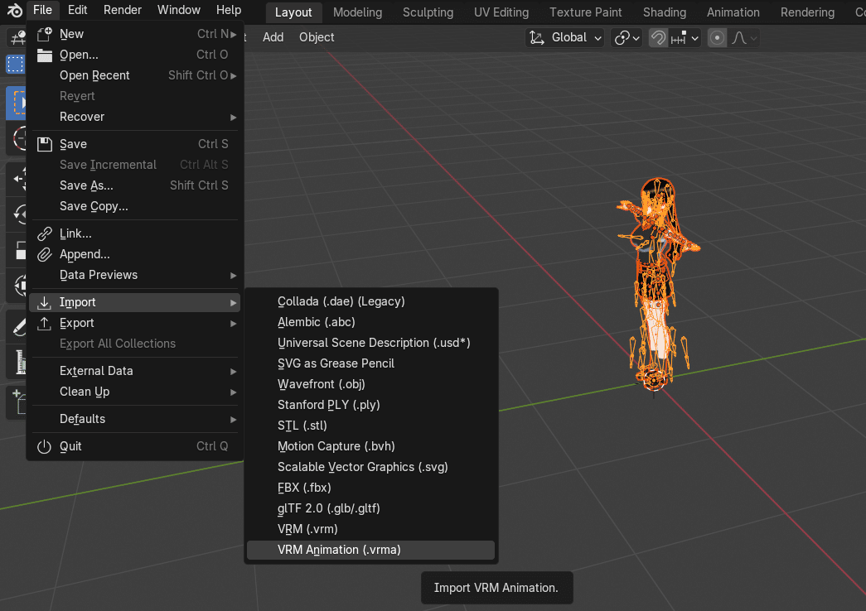
Task: Select the Rotate tool
Action: pos(15,214)
